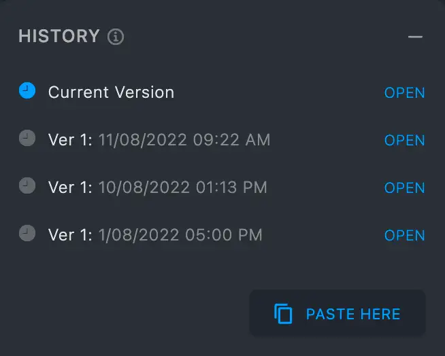Click the clock icon for the 11/08/2022 version
The width and height of the screenshot is (445, 356).
[27, 138]
